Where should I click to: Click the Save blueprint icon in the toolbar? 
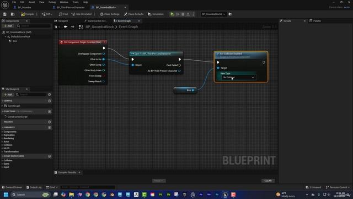5,14
